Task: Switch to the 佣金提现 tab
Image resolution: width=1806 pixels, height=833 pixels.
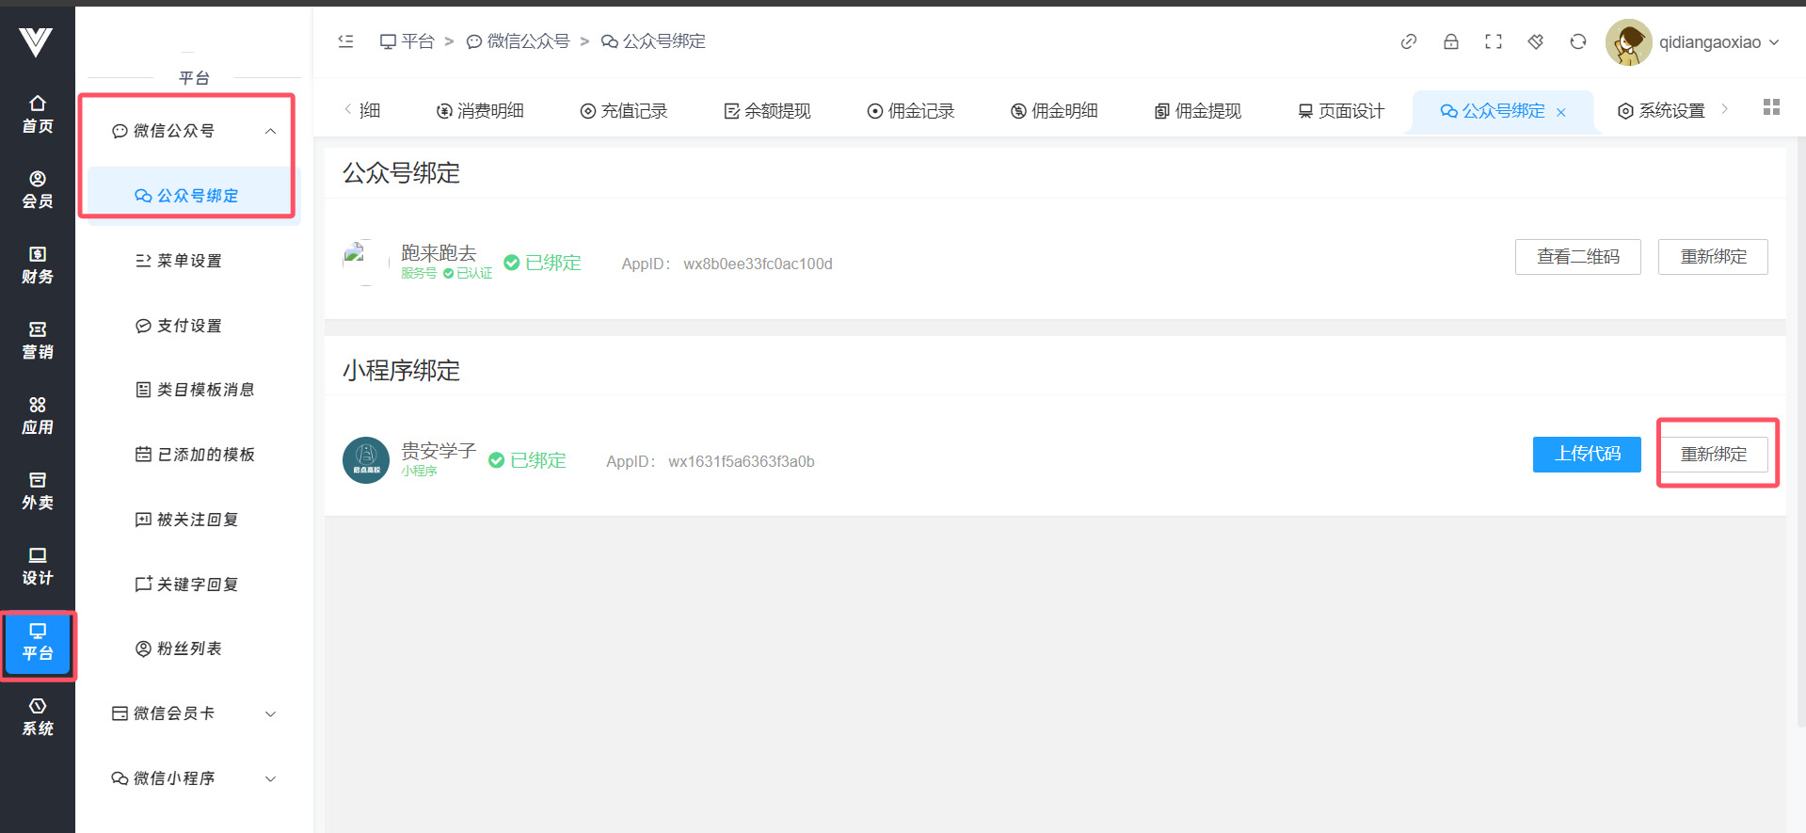Action: [x=1197, y=111]
